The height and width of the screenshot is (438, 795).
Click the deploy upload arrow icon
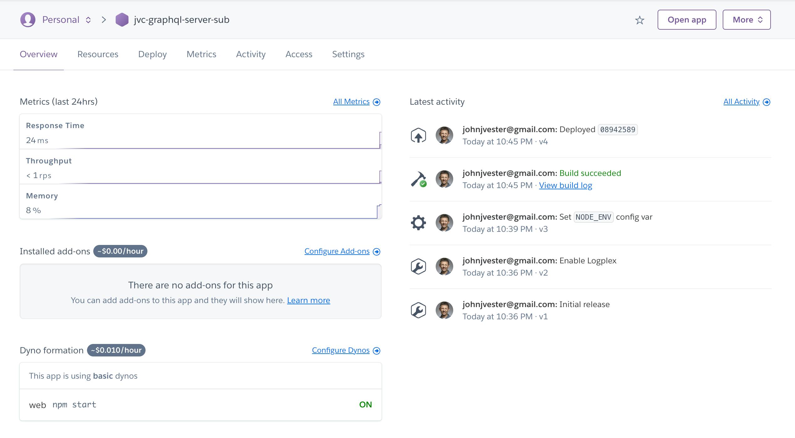[418, 136]
